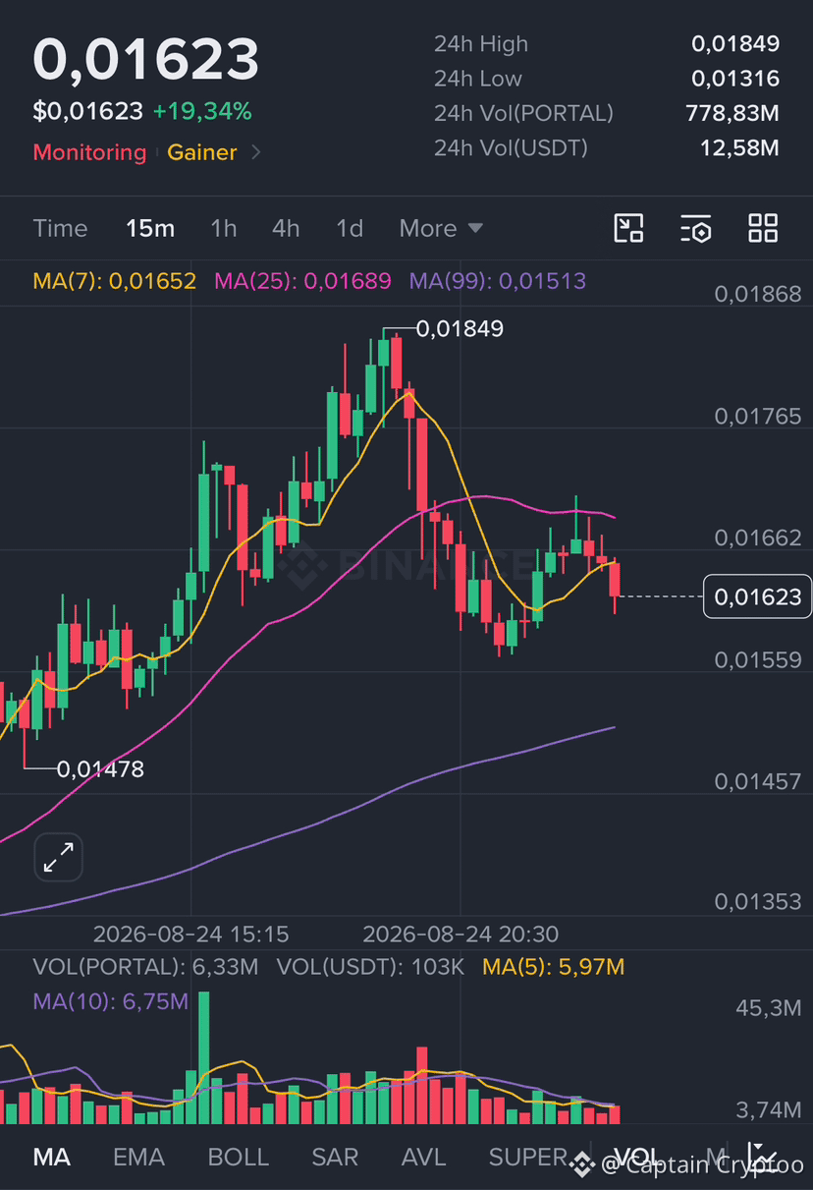This screenshot has height=1190, width=813.
Task: Open the chart drawing tools icon
Action: pyautogui.click(x=628, y=228)
